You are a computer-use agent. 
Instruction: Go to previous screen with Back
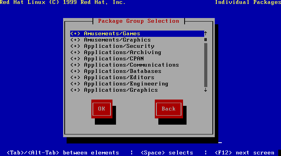pyautogui.click(x=169, y=109)
